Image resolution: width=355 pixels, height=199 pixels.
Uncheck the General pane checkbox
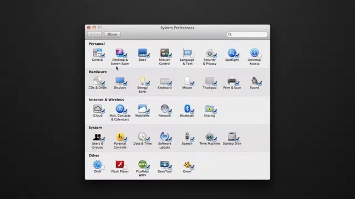(x=103, y=55)
